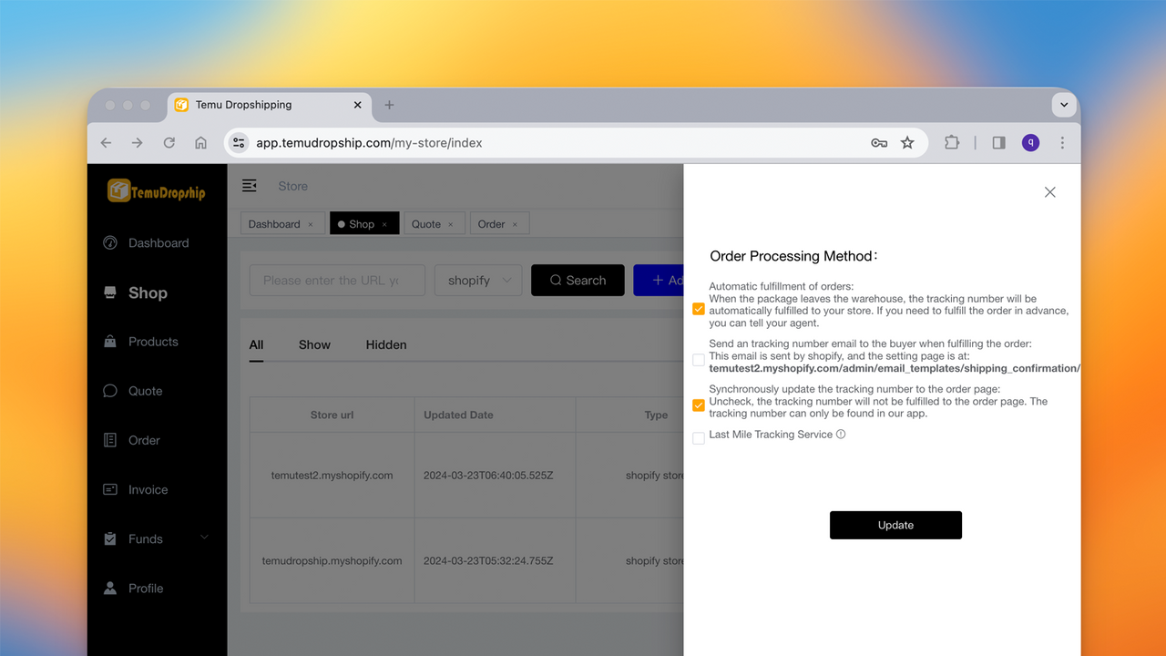
Task: Uncheck Automatic fulfillment of orders checkbox
Action: click(699, 309)
